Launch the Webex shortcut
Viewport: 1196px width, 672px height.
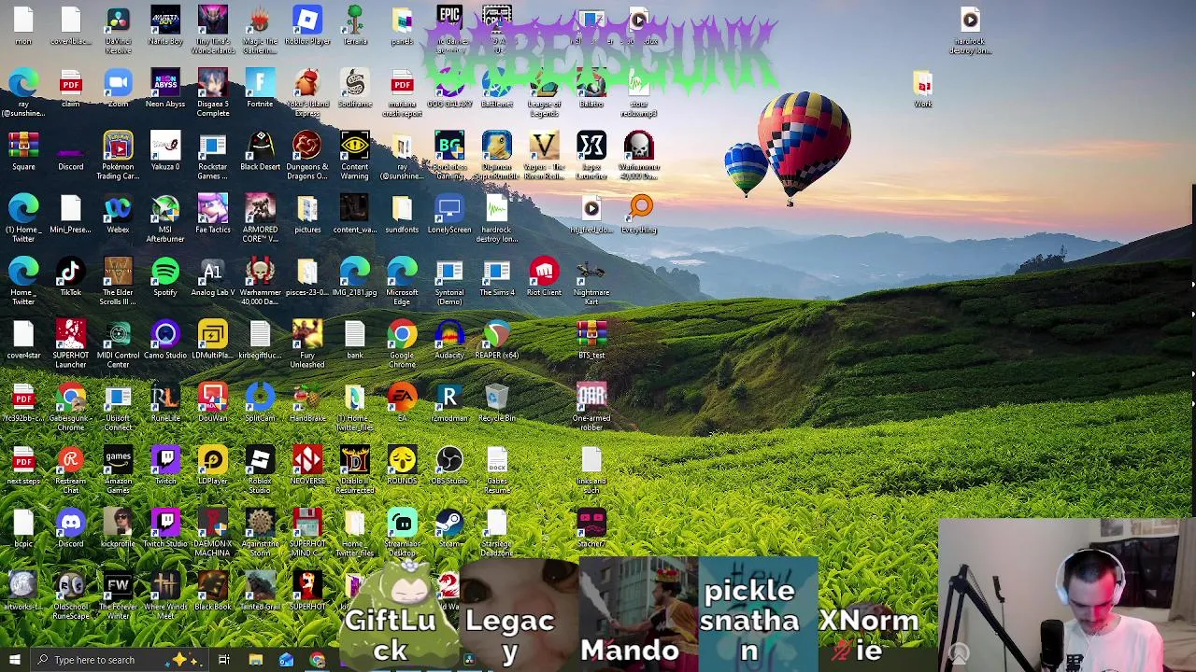[x=118, y=215]
